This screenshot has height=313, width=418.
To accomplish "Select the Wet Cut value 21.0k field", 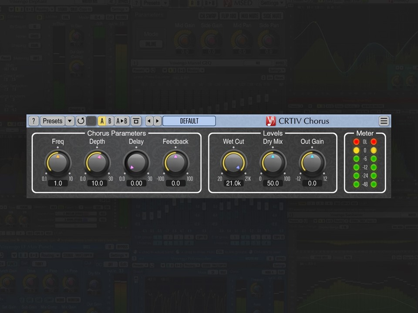I will 233,183.
